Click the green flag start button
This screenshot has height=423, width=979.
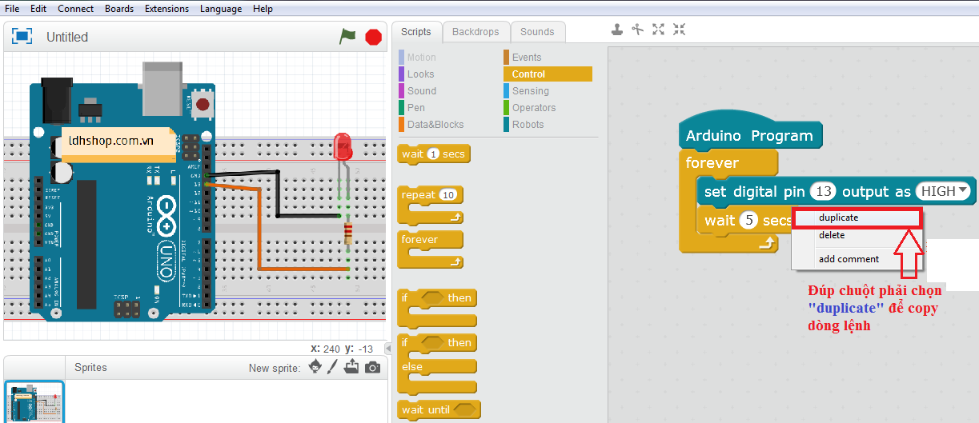(x=347, y=36)
